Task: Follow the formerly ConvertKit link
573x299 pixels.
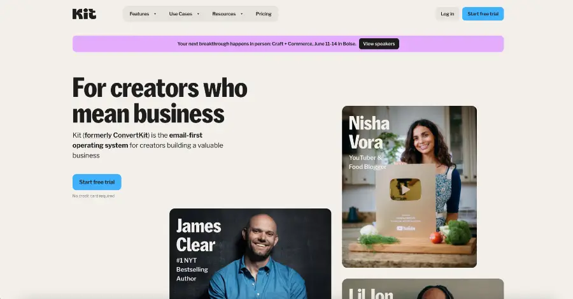Action: click(117, 135)
